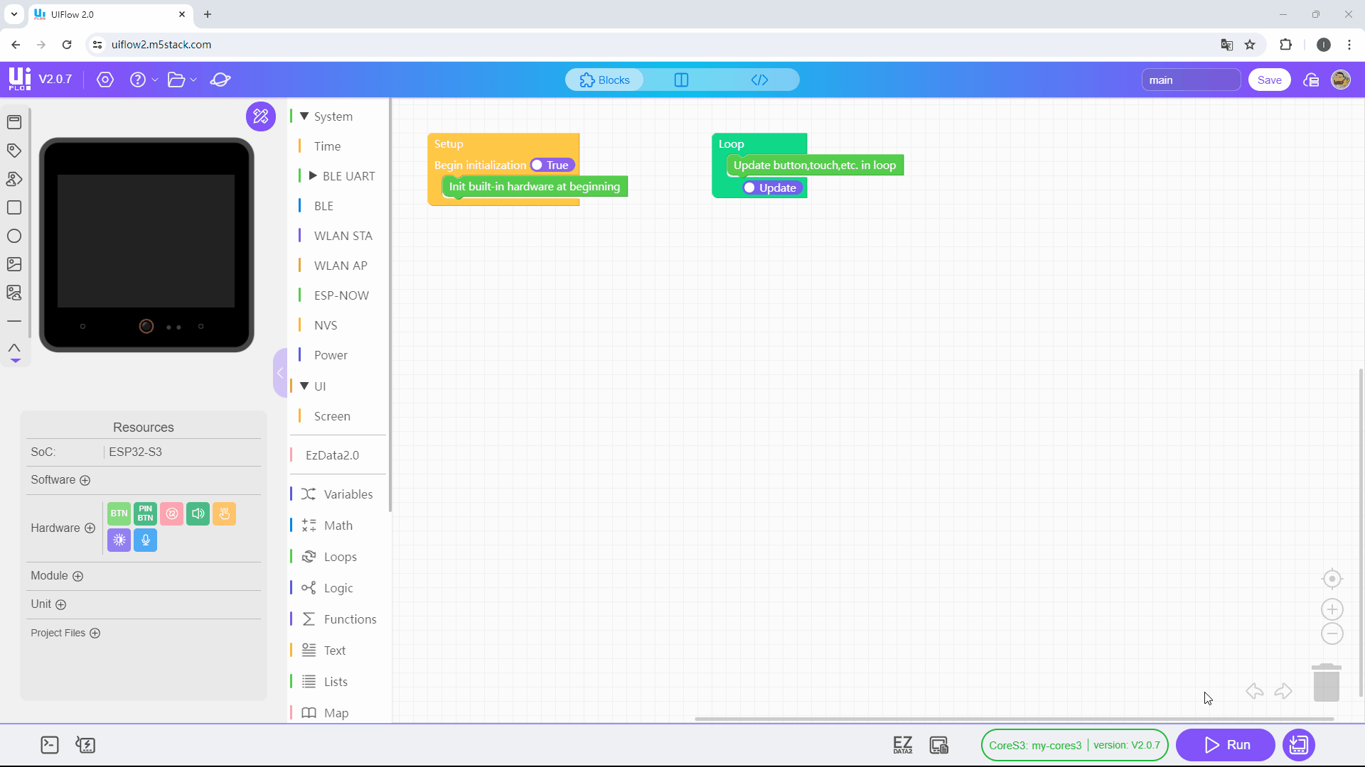Add Software resource with plus icon

point(85,481)
